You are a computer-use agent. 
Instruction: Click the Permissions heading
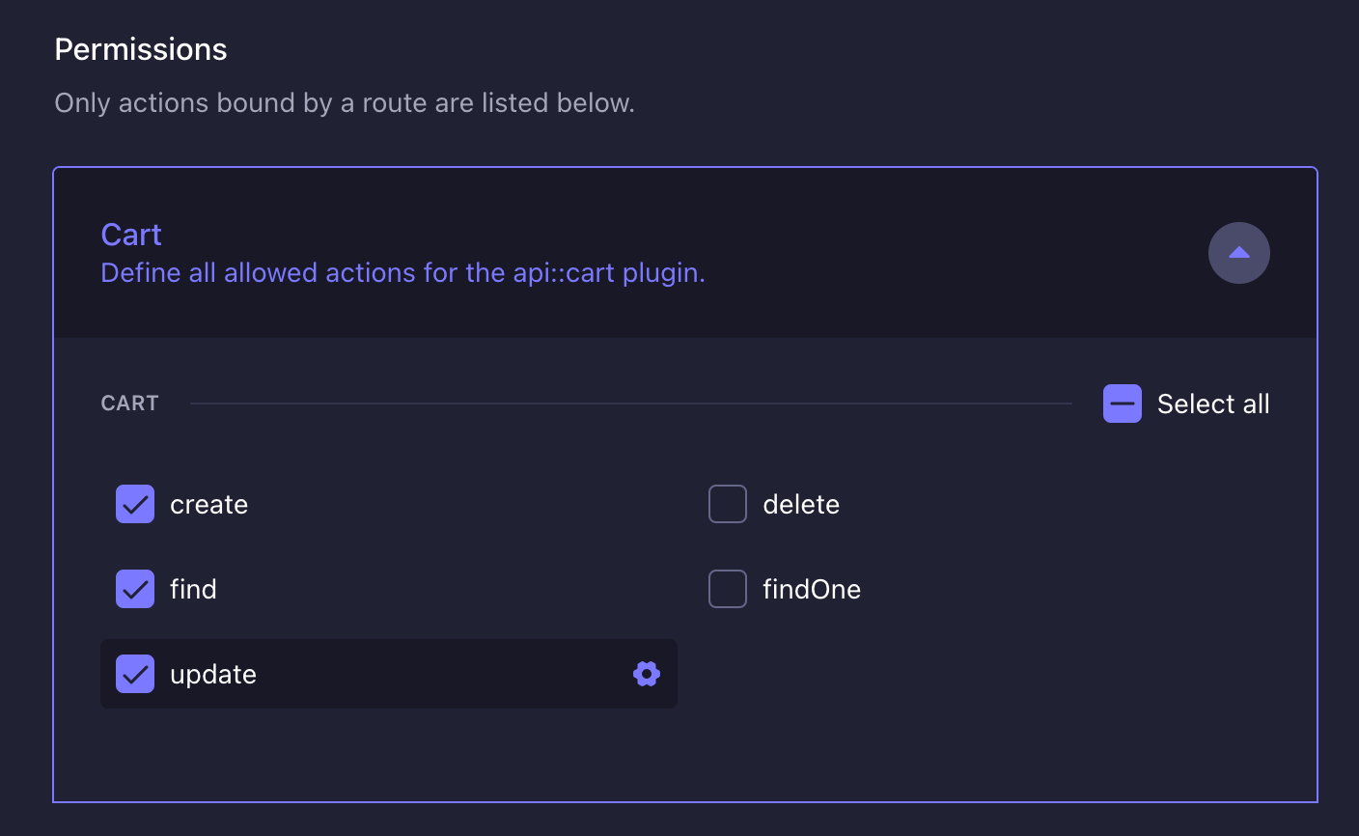141,49
